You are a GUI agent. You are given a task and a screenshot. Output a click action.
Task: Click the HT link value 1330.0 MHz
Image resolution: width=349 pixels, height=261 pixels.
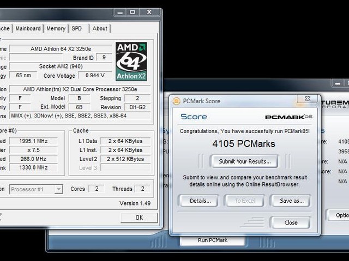[x=33, y=167]
